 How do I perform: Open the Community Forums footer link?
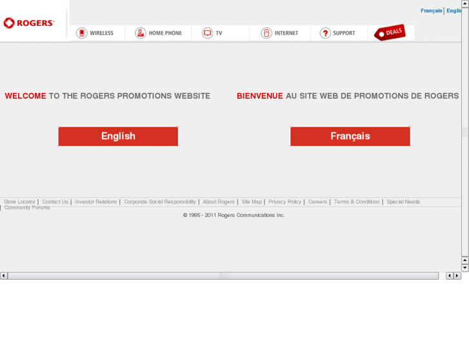pyautogui.click(x=27, y=207)
